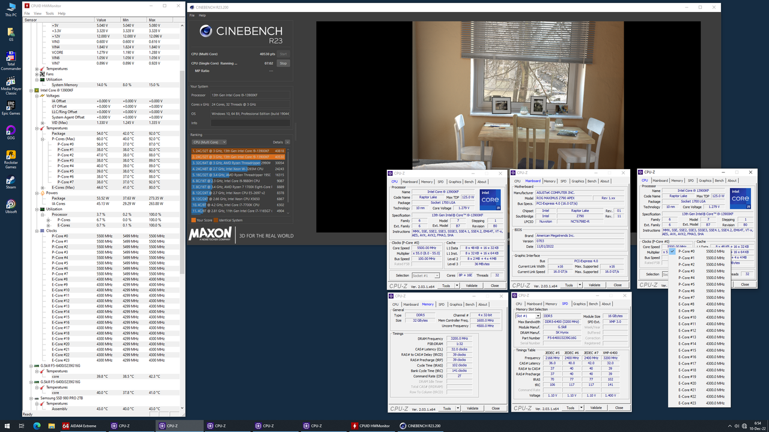Collapse the Clocks node in HWMonitor
Viewport: 769px width, 432px height.
tap(37, 230)
